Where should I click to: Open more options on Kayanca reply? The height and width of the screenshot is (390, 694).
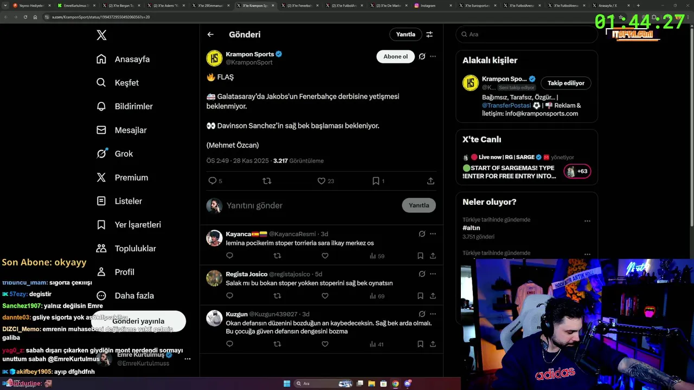click(433, 234)
